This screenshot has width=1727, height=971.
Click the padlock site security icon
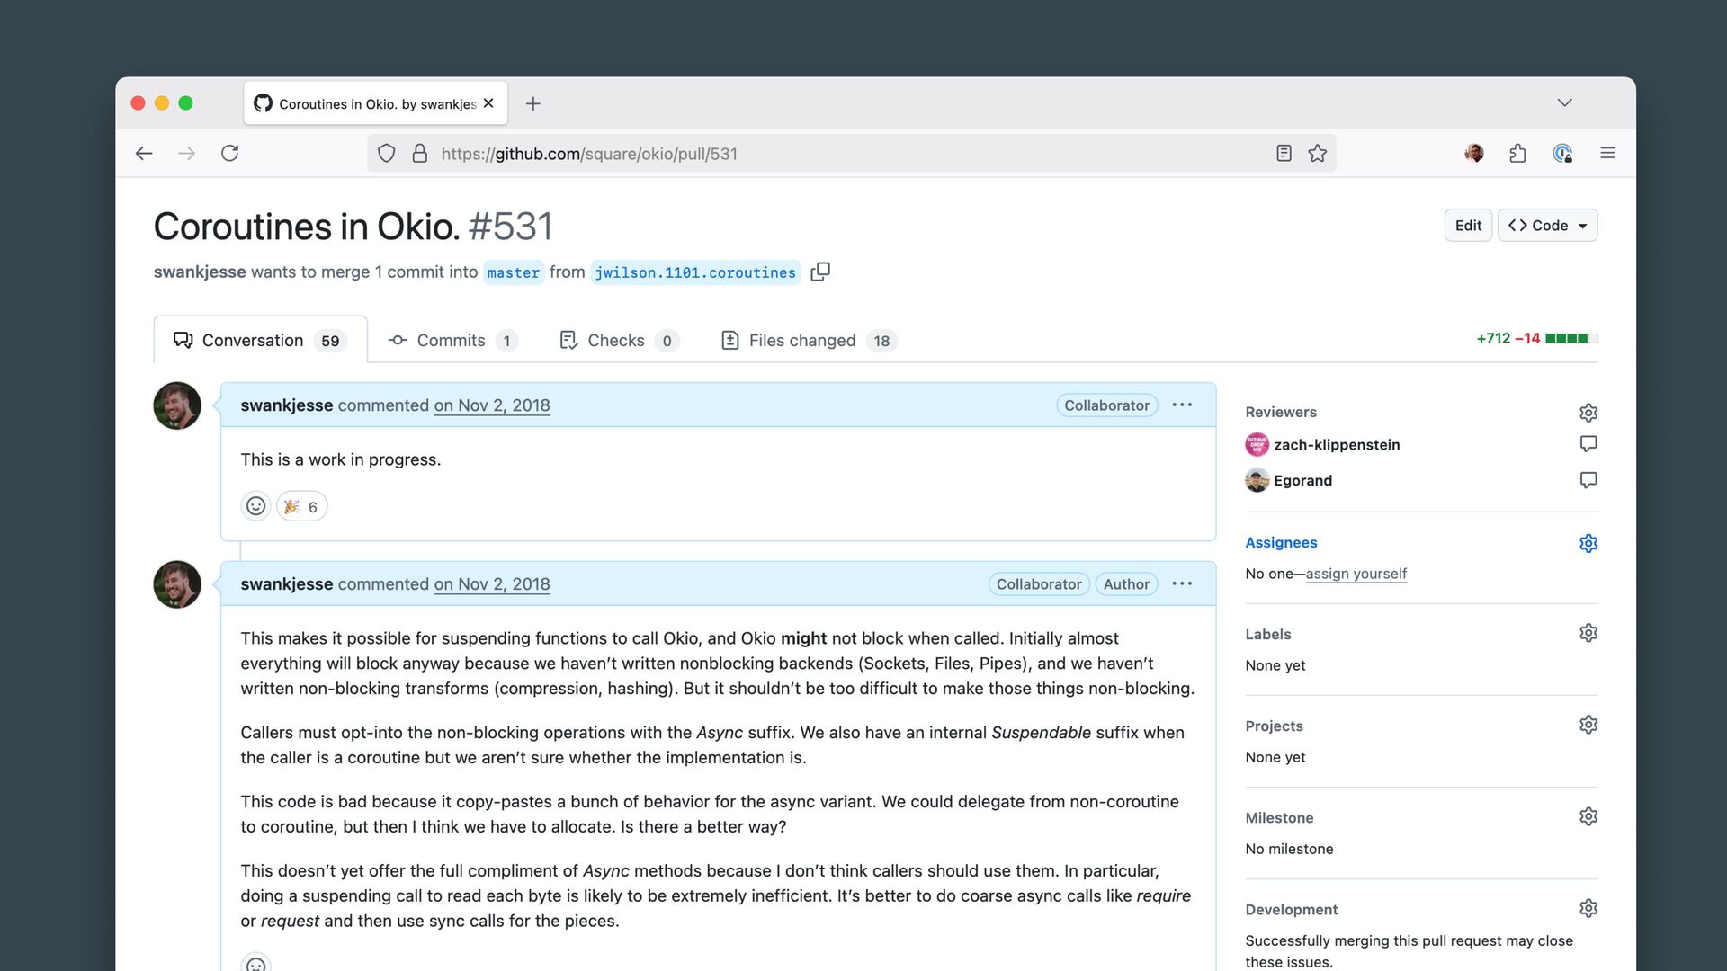pos(420,154)
